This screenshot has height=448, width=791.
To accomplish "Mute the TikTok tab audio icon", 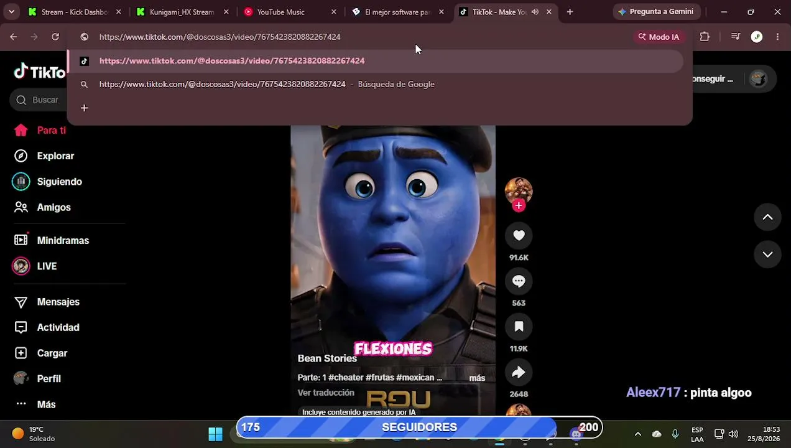I will tap(535, 12).
